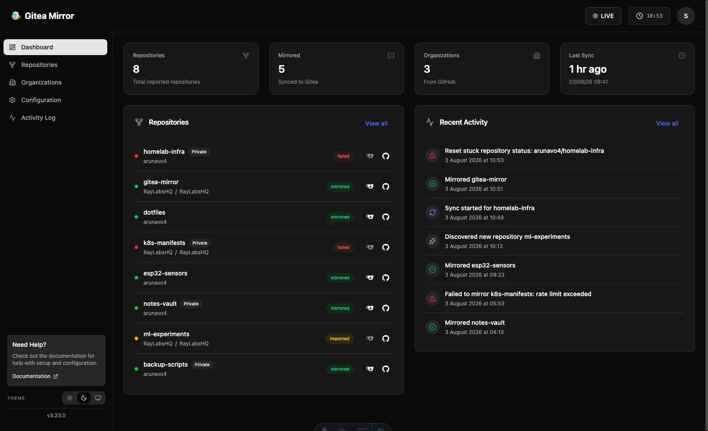Click the 10:53 clock button

[649, 16]
